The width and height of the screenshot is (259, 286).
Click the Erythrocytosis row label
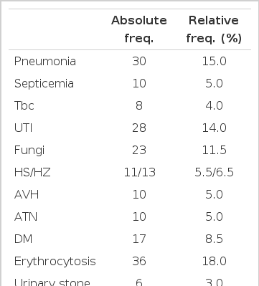pos(55,262)
